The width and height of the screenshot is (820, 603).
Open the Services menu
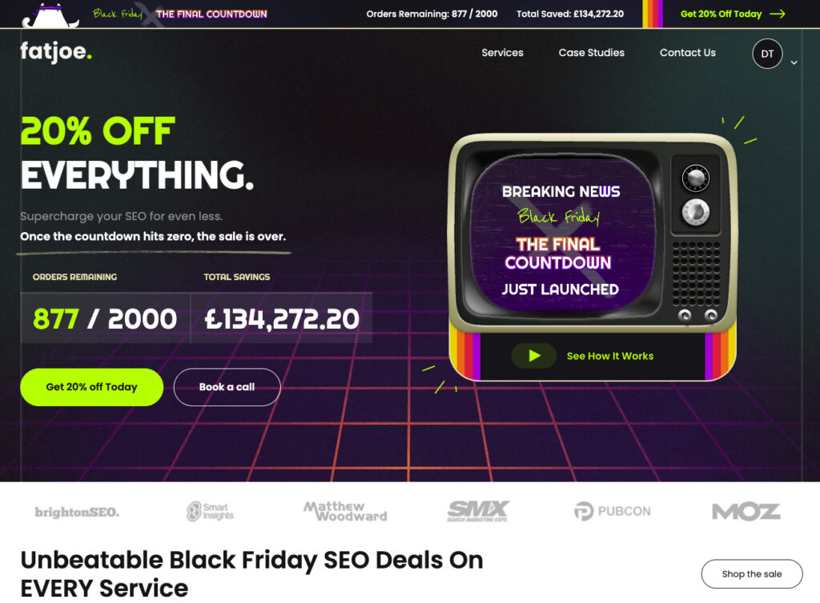[502, 53]
